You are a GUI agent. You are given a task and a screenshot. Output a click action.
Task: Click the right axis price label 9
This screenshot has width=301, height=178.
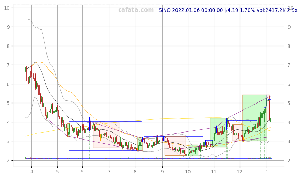(x=289, y=27)
